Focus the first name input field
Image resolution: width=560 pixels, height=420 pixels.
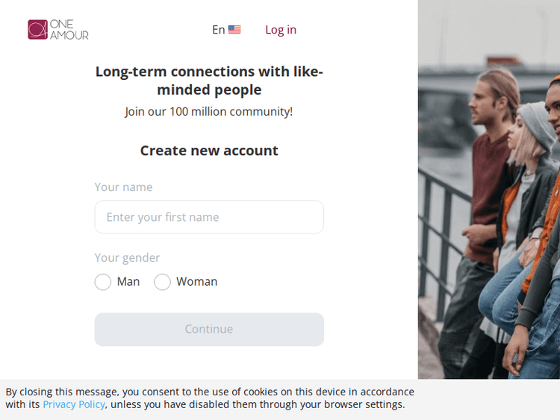click(209, 217)
